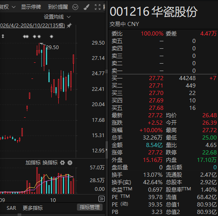Viewport: 218px width, 216px height.
Task: Click 股息率TTM value 1.40%
Action: [x=208, y=190]
